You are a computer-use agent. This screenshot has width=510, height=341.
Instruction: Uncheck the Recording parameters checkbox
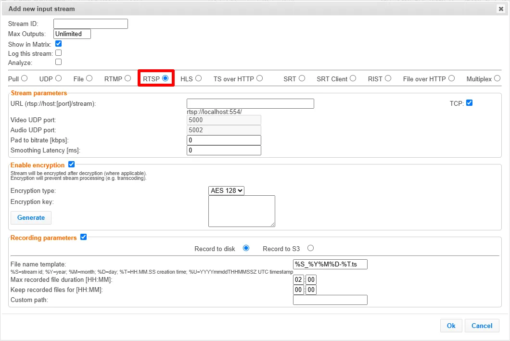coord(84,237)
